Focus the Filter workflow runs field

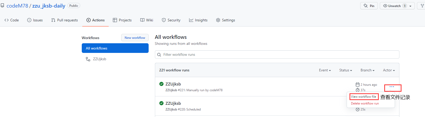point(277,54)
